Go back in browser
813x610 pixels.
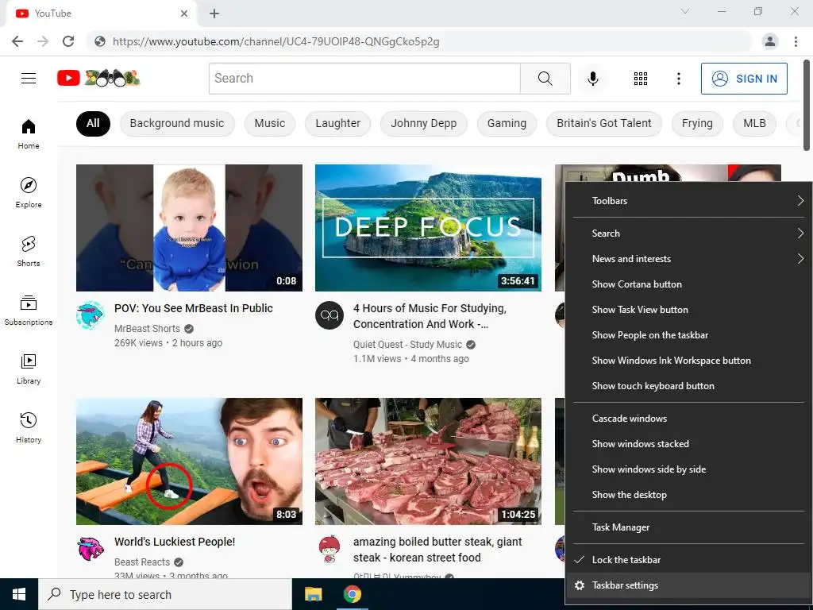pos(17,41)
